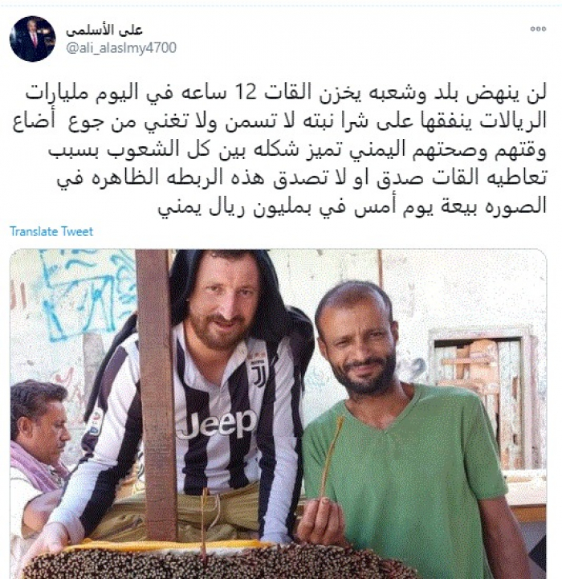Screen dimensions: 562x579
Task: Open the attached photo of two men
Action: point(278,414)
